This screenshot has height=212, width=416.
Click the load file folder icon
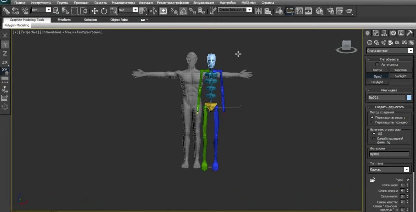click(x=373, y=180)
